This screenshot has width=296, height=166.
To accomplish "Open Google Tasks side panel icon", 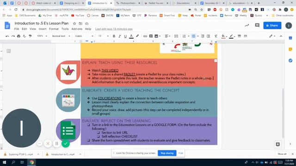I will [290, 60].
